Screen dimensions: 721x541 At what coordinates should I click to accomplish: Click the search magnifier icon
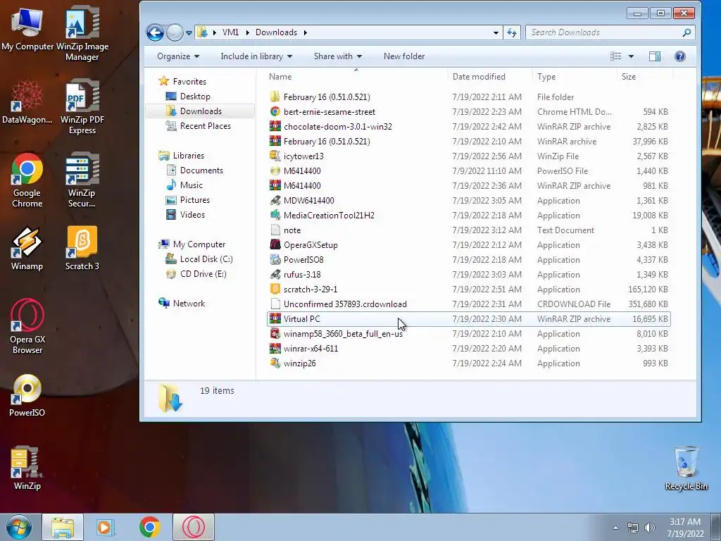click(x=686, y=32)
